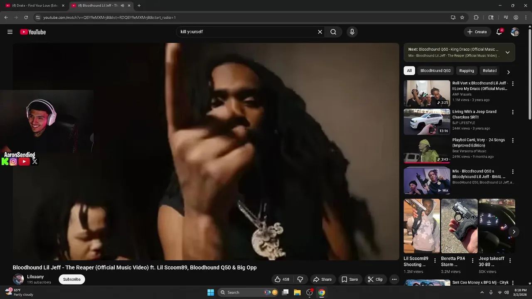Viewport: 532px width, 299px height.
Task: Open the Chrome extensions puzzle icon
Action: pyautogui.click(x=476, y=17)
